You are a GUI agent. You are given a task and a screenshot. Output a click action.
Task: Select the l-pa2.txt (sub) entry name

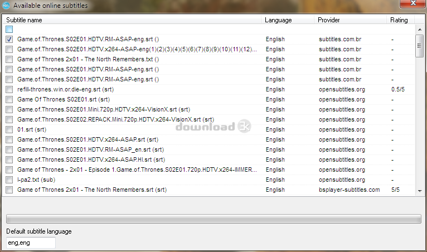[36, 180]
